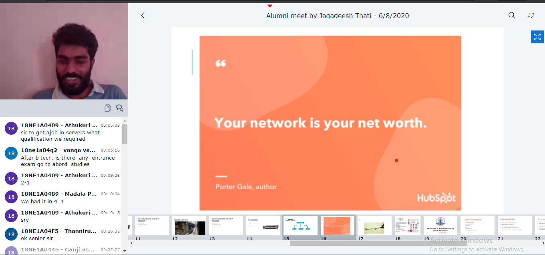Click chat message 'sry'

point(25,220)
